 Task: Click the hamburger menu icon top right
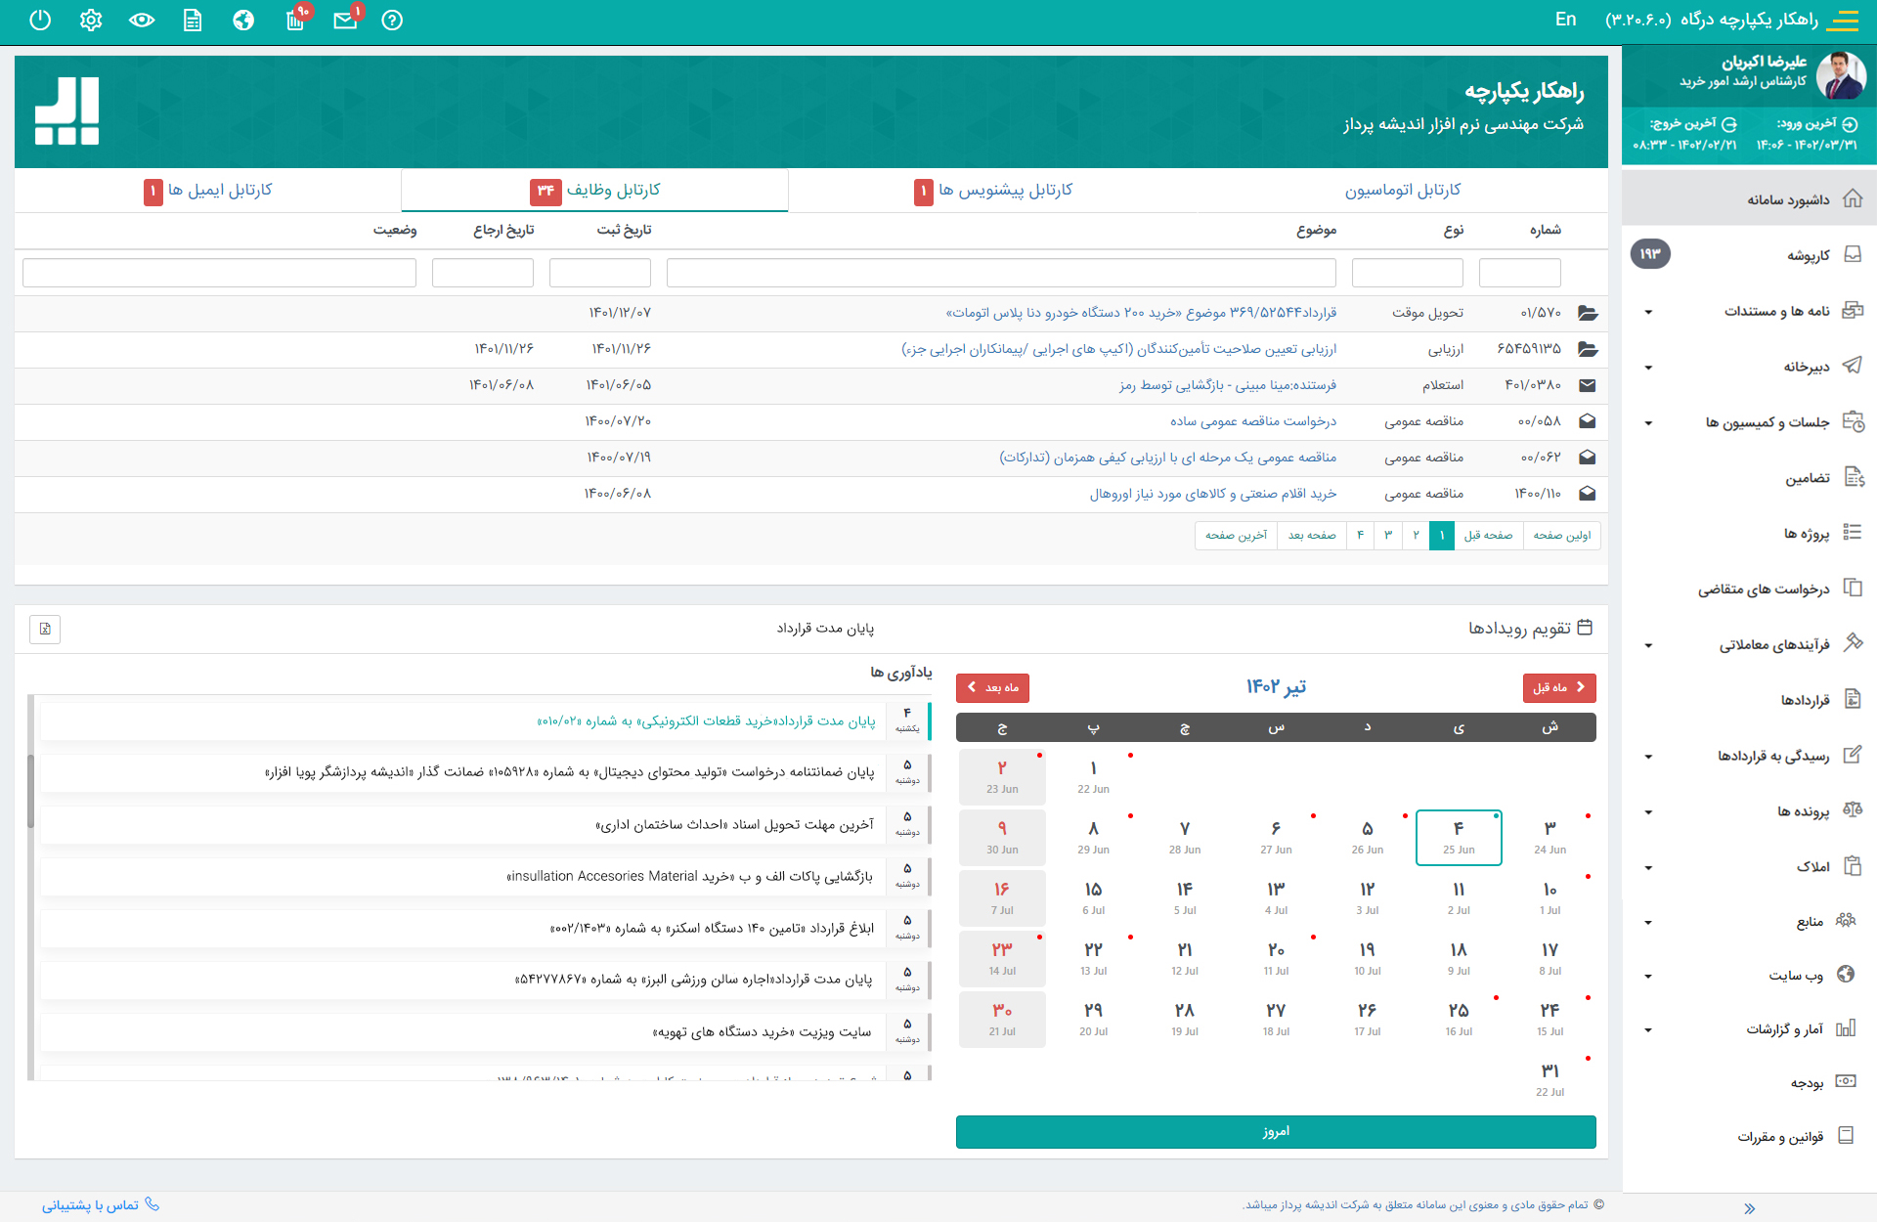tap(1844, 21)
